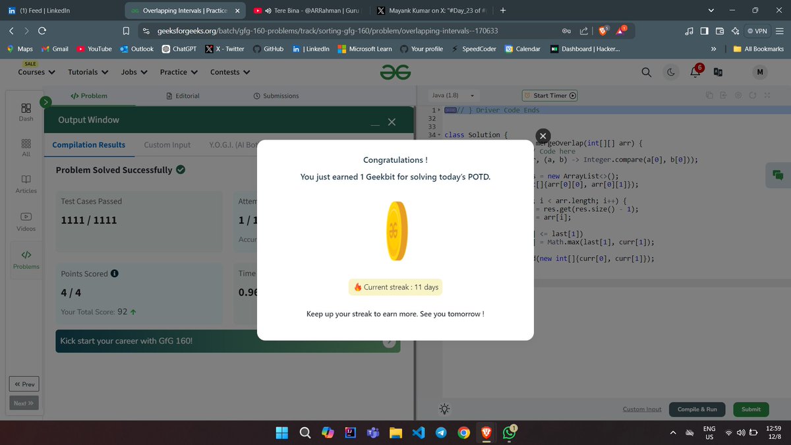Click the Custom Input link below editor
The image size is (791, 445).
pyautogui.click(x=642, y=409)
